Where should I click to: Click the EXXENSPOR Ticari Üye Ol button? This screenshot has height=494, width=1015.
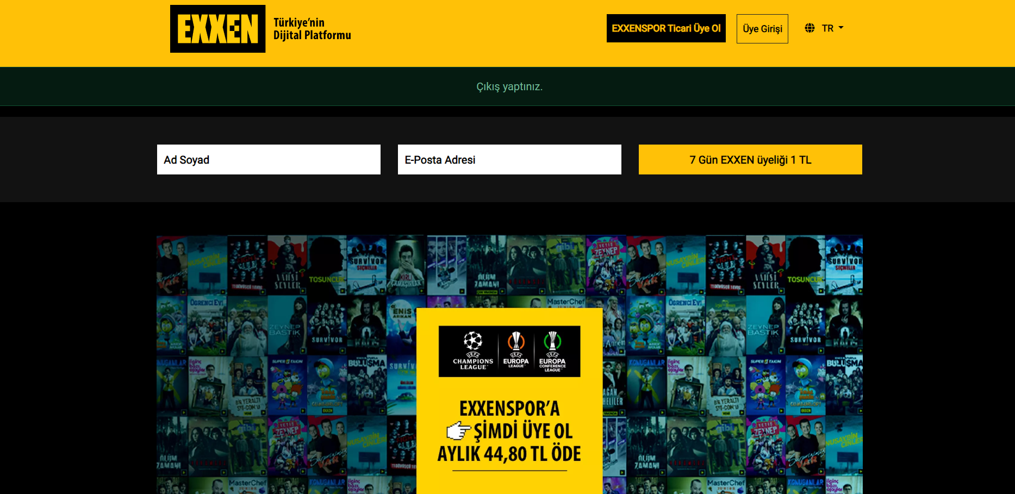pos(665,28)
